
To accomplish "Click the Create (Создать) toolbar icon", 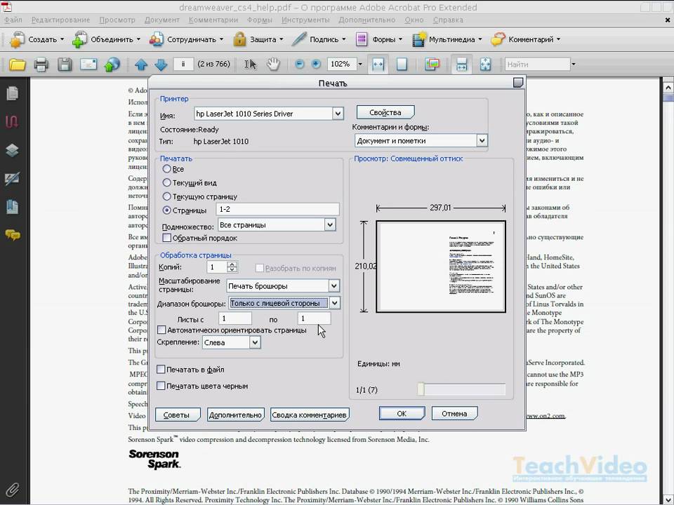I will click(17, 39).
